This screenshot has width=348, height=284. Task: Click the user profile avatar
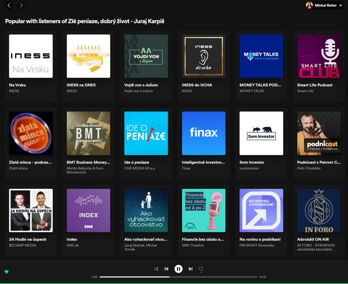pos(309,5)
